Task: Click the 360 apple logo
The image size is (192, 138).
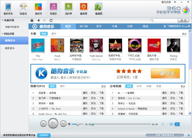Action: click(186, 10)
